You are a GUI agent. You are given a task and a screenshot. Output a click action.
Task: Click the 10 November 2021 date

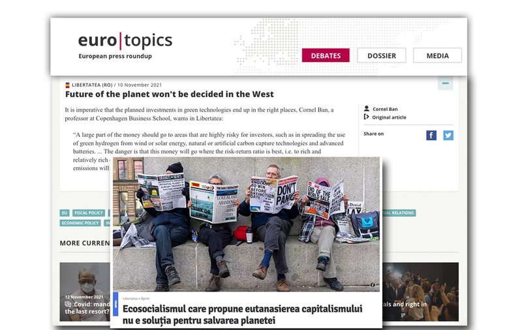140,85
